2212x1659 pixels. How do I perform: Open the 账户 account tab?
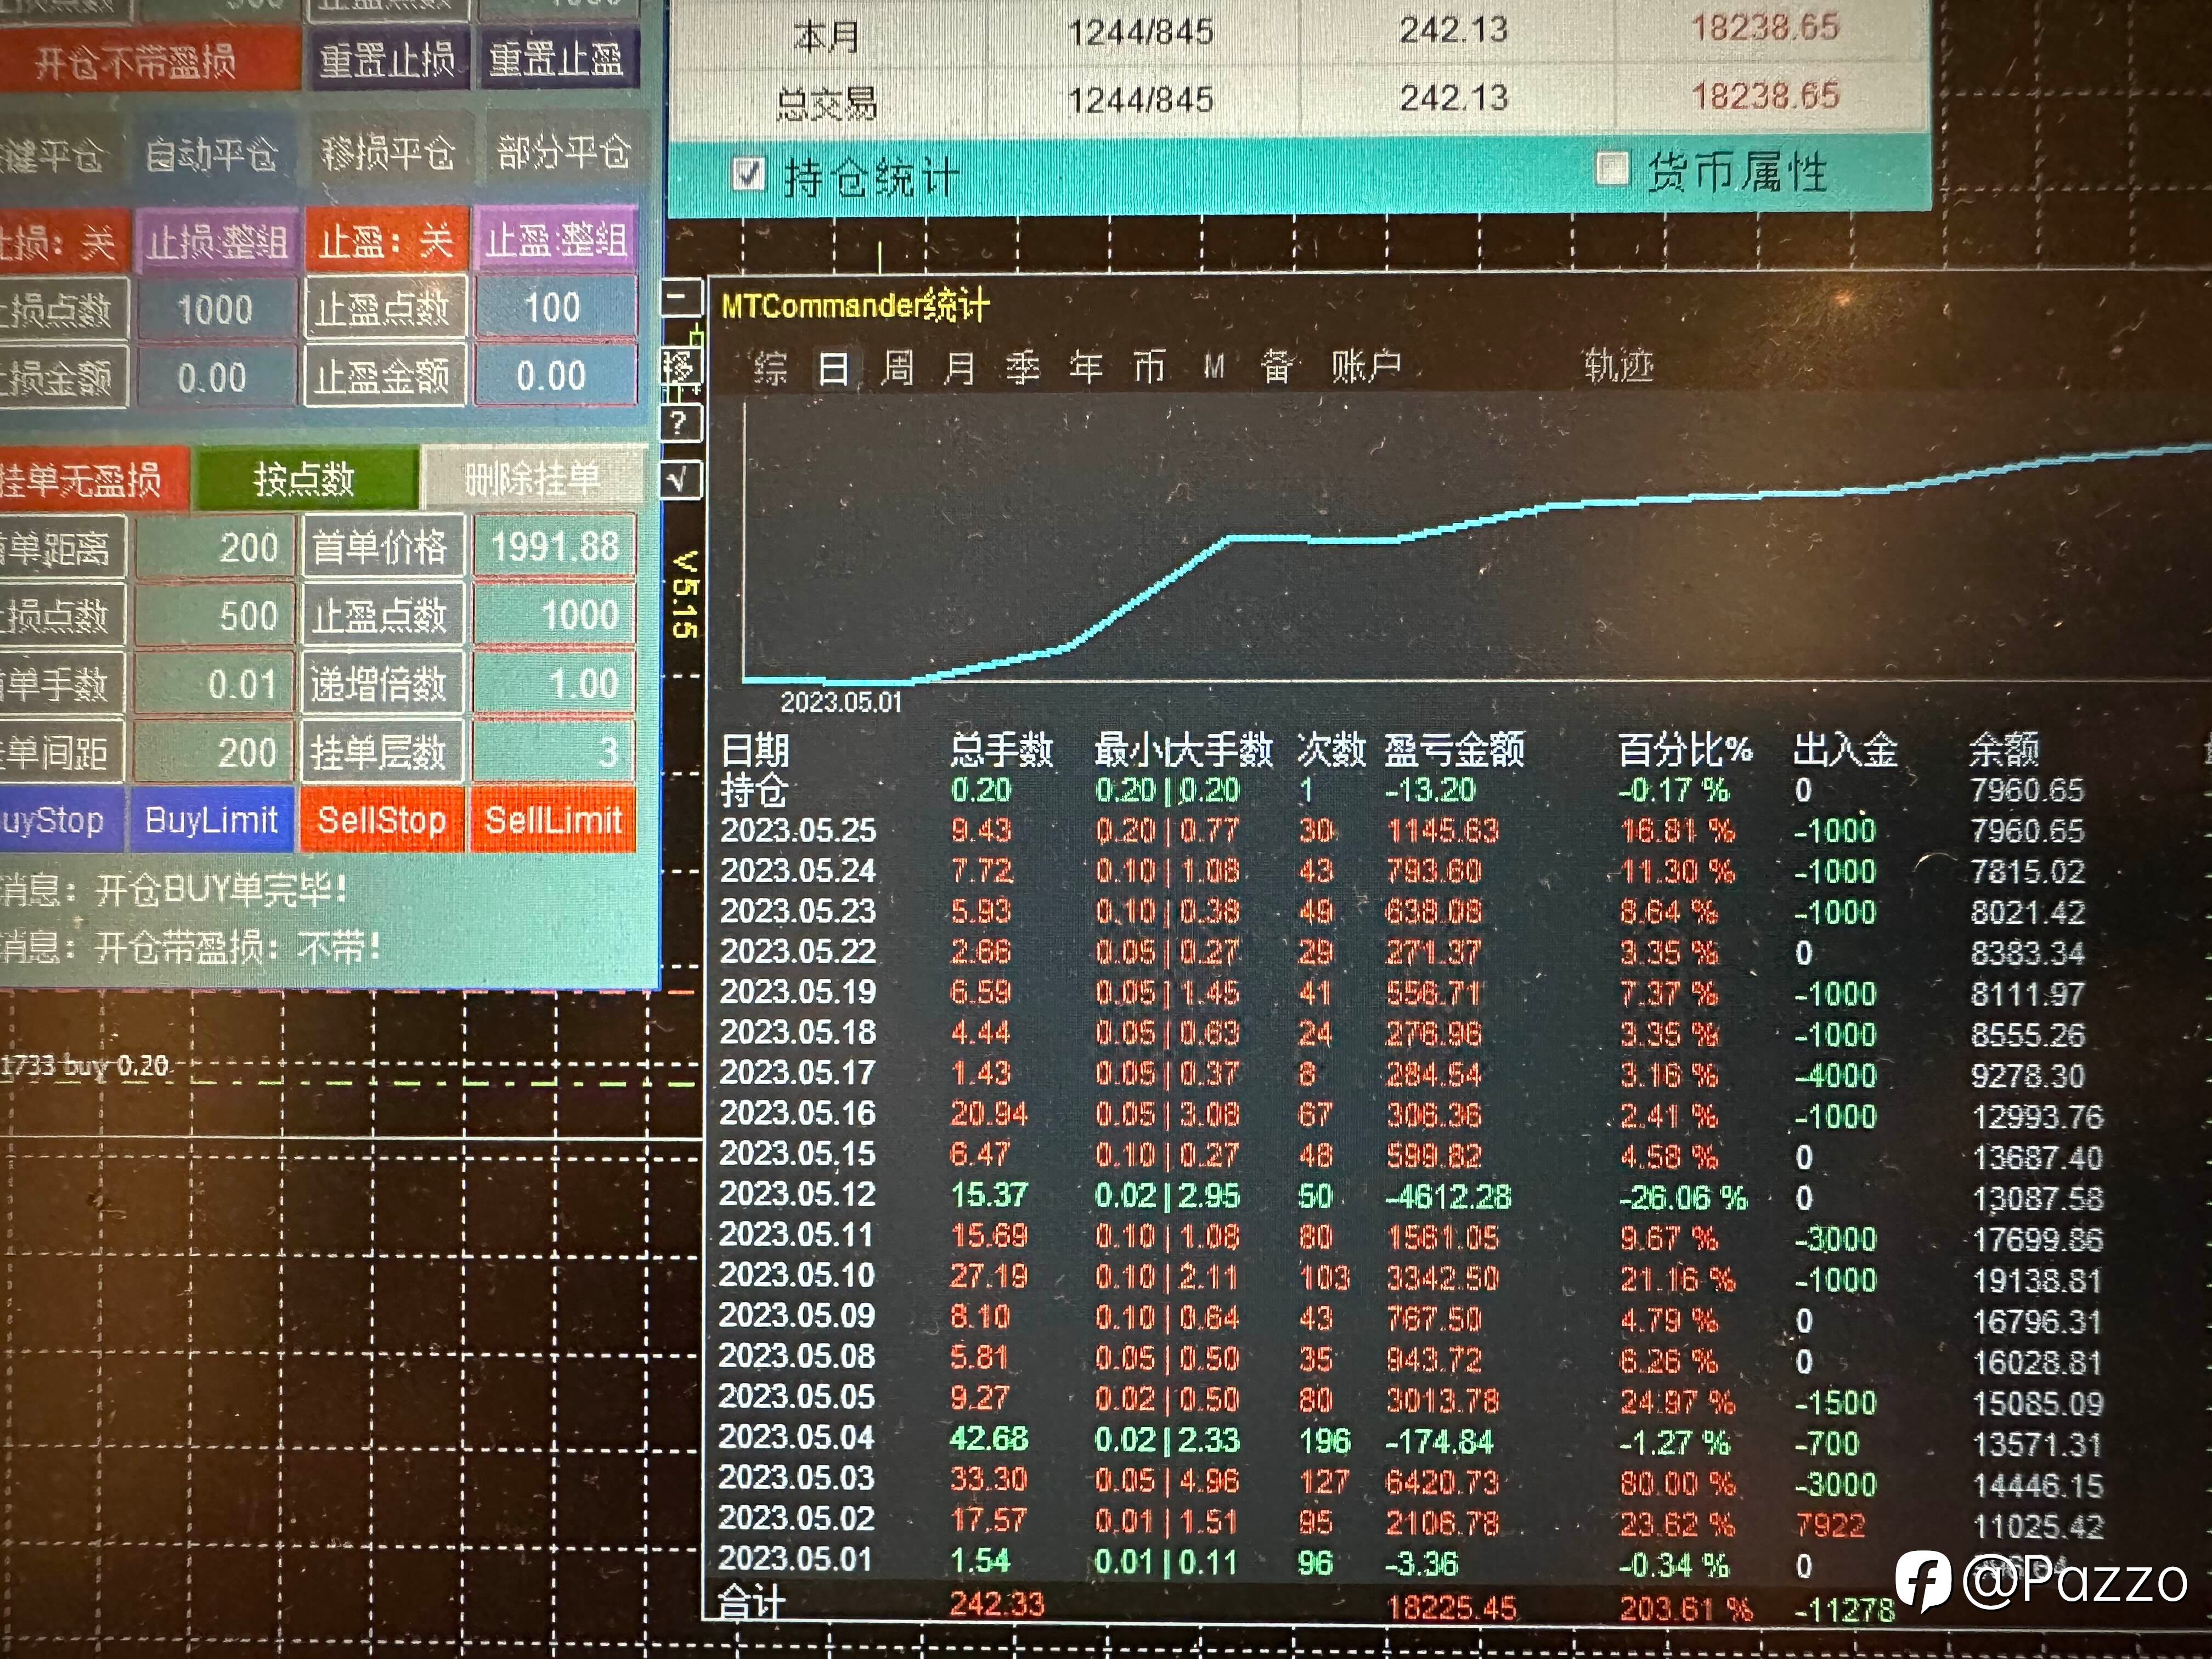tap(1366, 366)
